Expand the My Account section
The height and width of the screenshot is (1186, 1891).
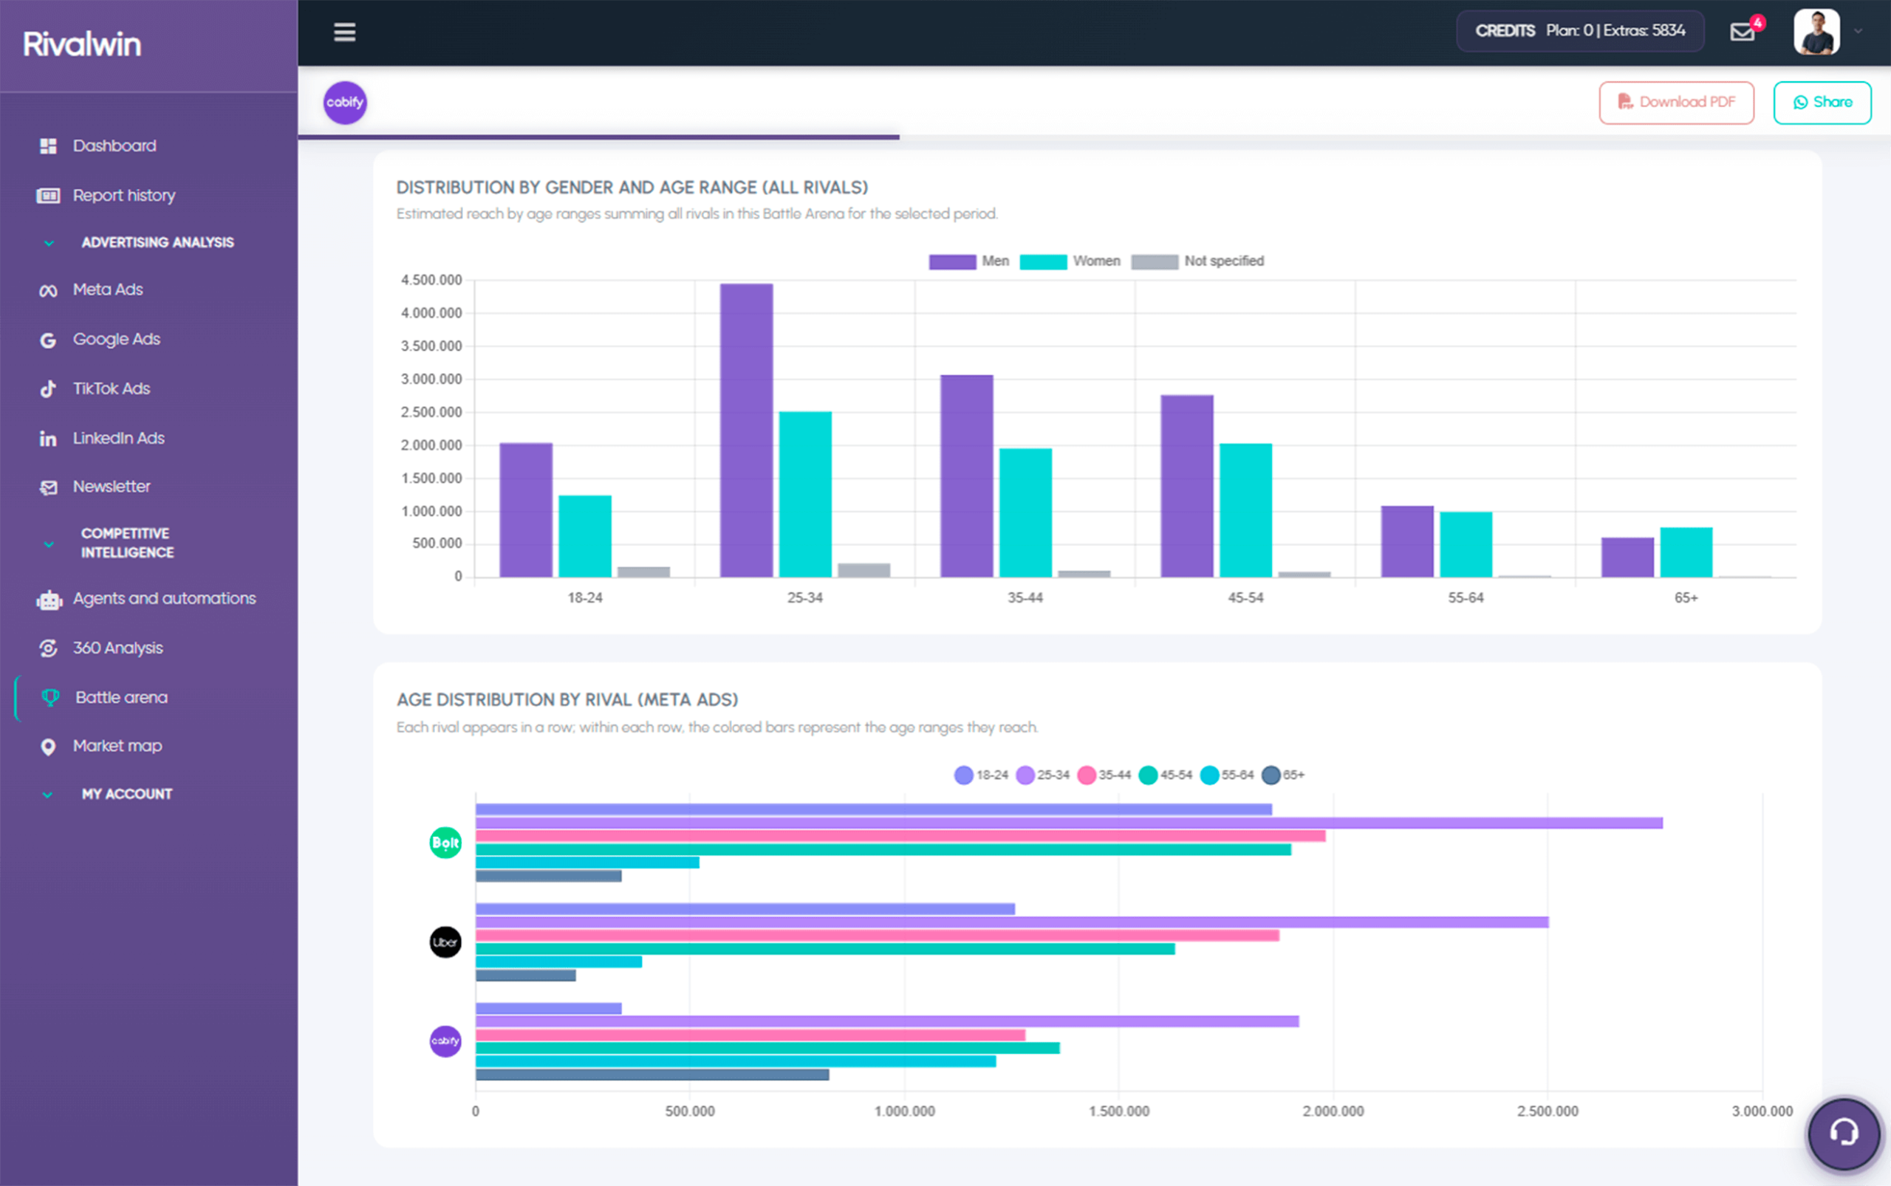click(x=49, y=795)
